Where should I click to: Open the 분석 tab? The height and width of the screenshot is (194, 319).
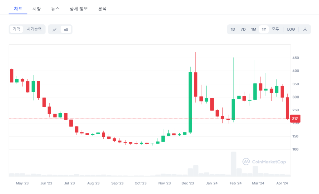pyautogui.click(x=102, y=9)
